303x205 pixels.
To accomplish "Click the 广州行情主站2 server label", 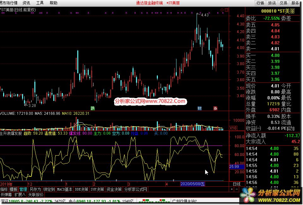I will [x=184, y=201].
